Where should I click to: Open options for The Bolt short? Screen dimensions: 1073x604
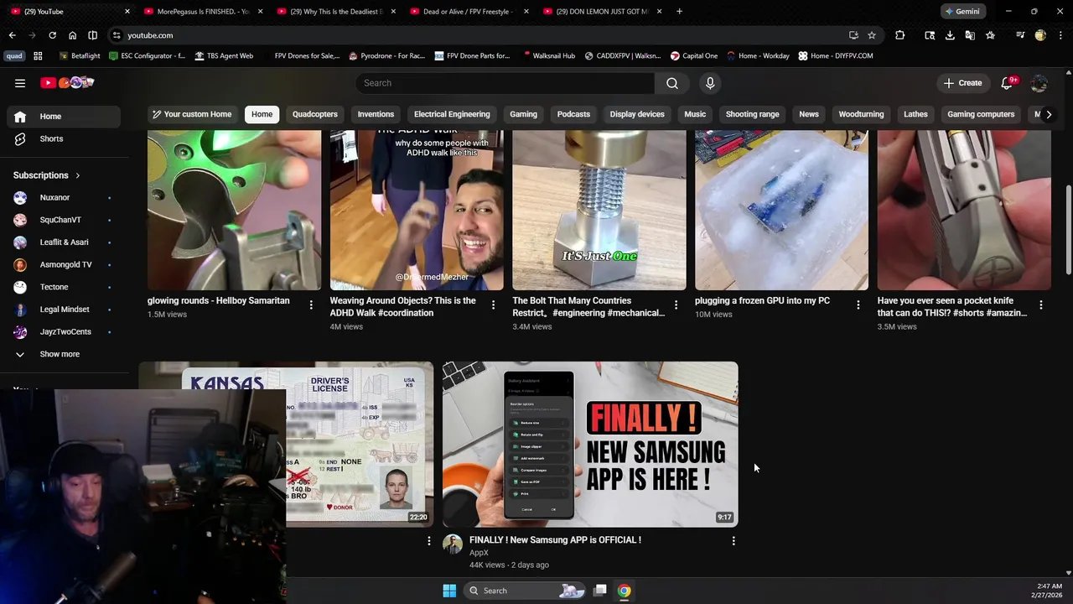click(676, 305)
